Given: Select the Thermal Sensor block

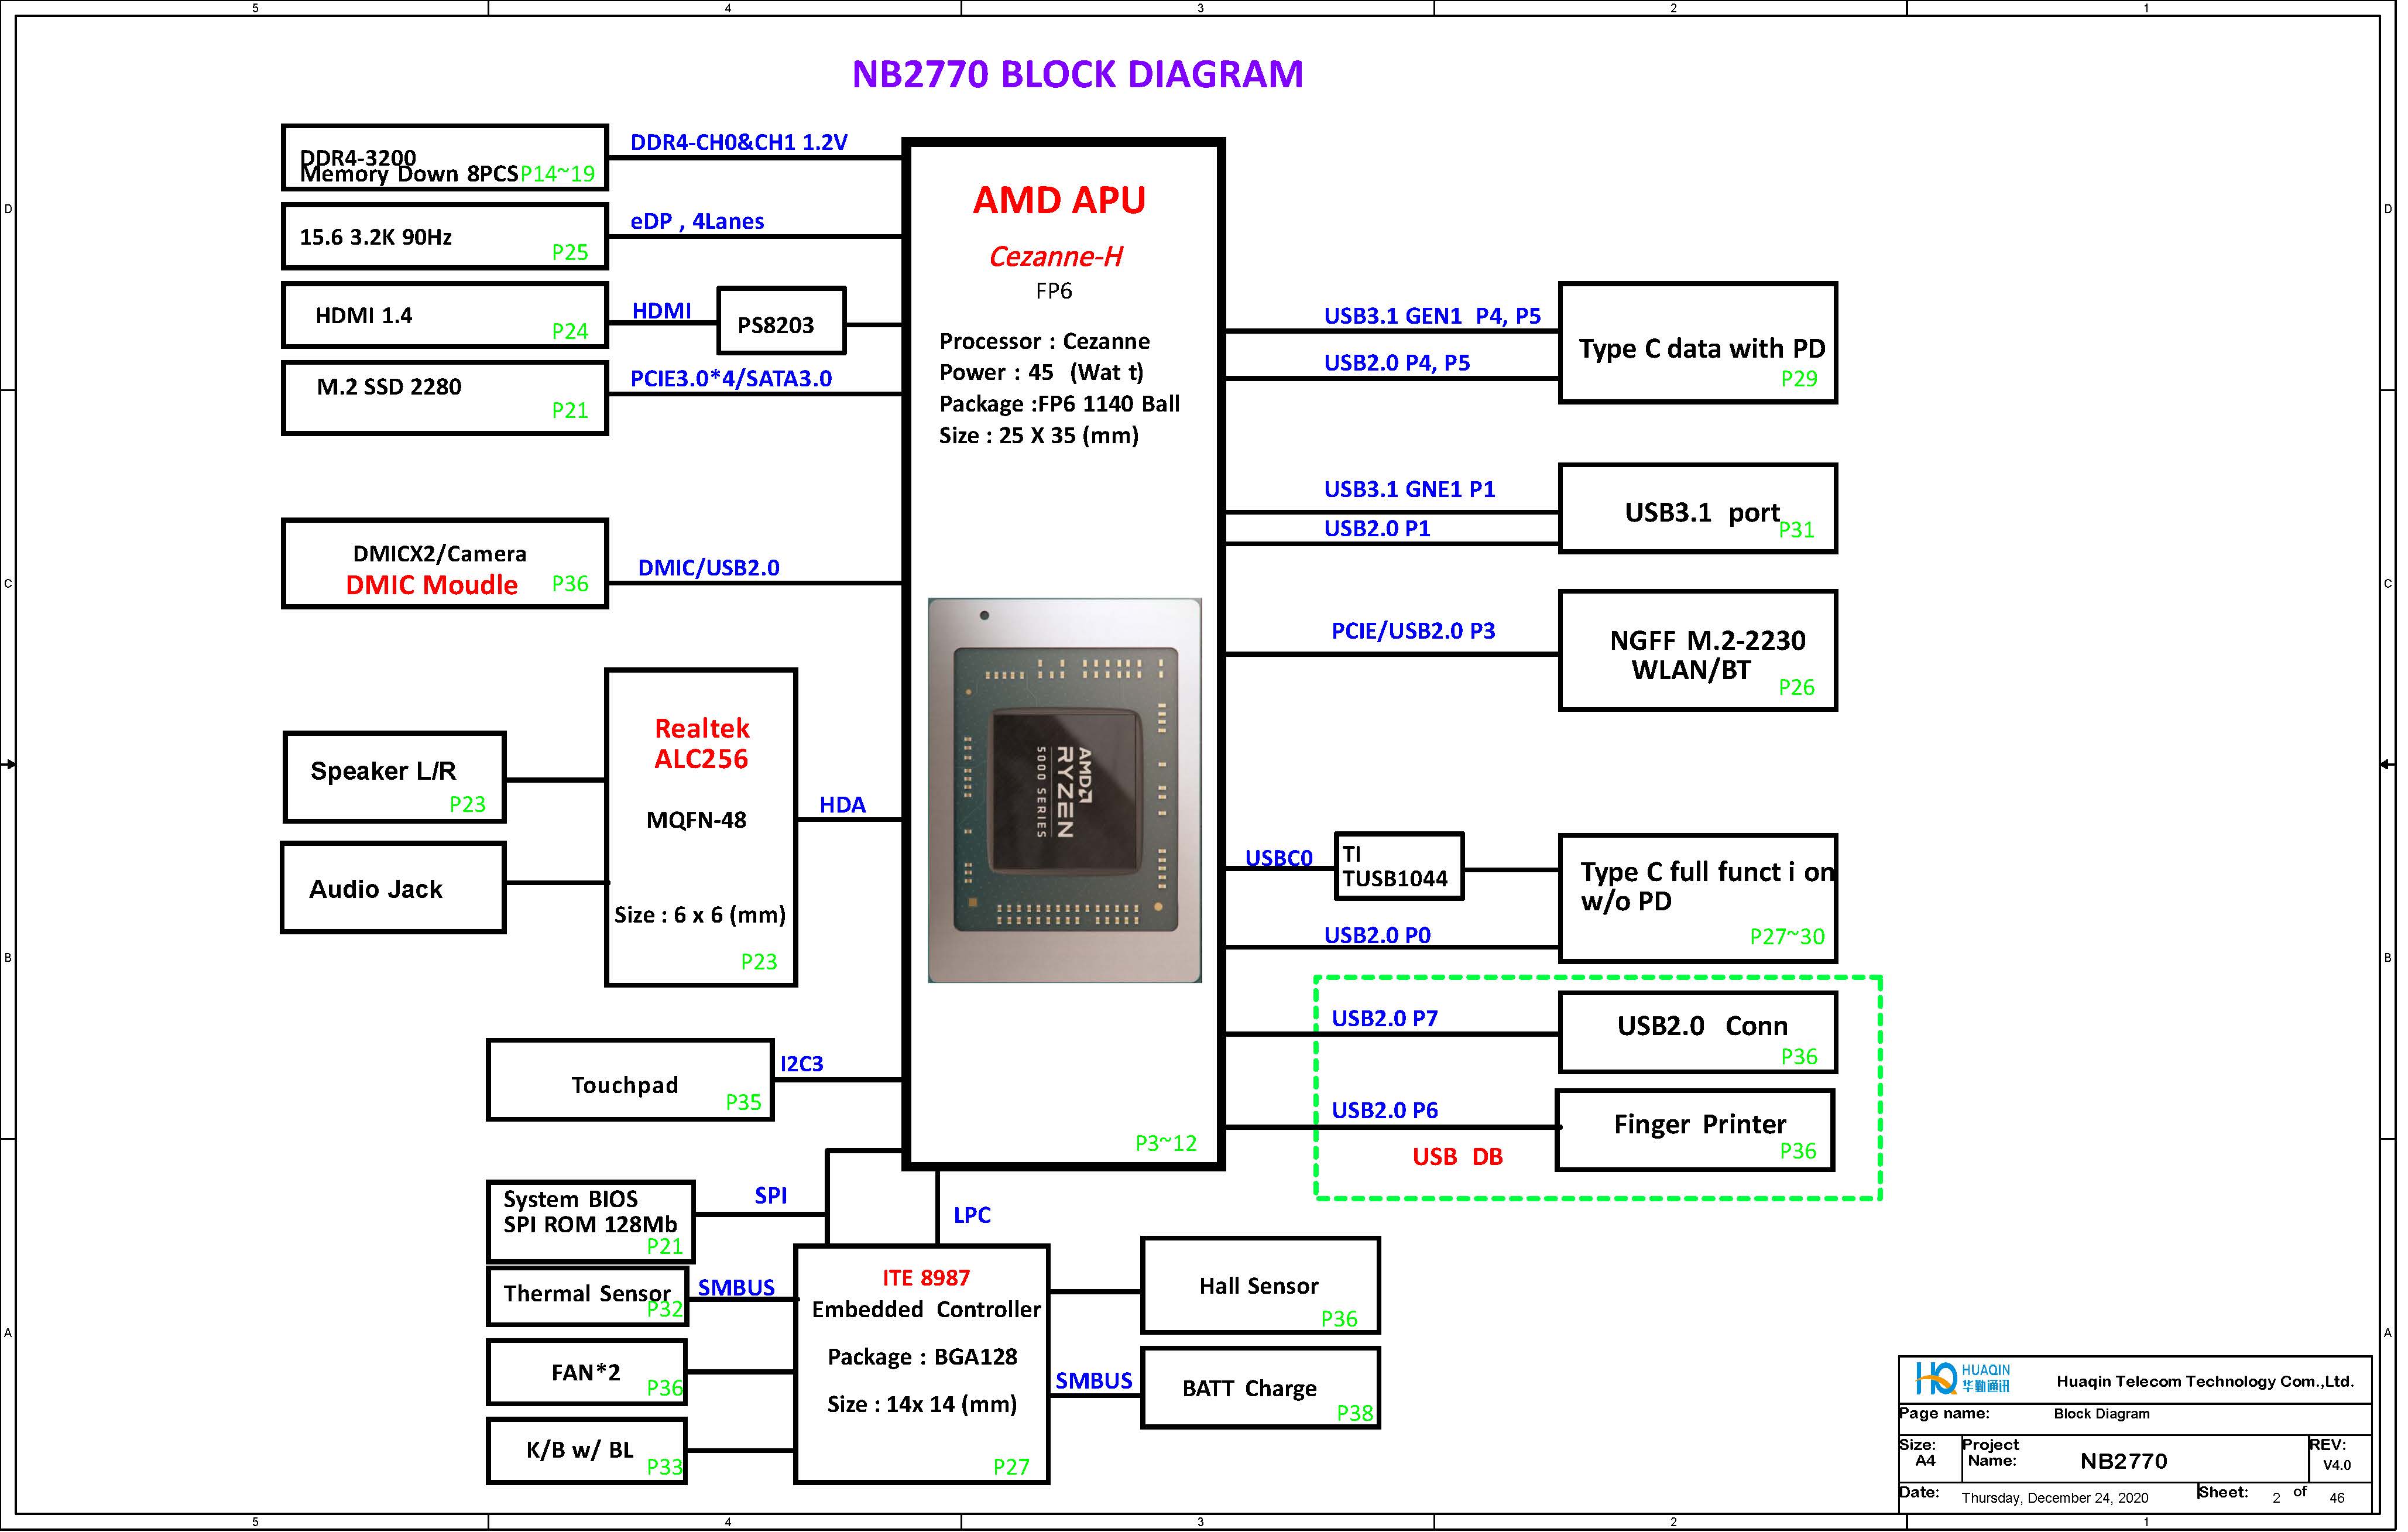Looking at the screenshot, I should click(x=587, y=1297).
